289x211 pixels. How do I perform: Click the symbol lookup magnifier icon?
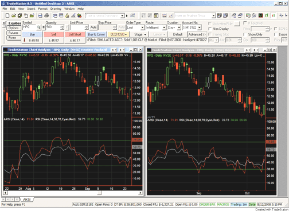point(38,28)
